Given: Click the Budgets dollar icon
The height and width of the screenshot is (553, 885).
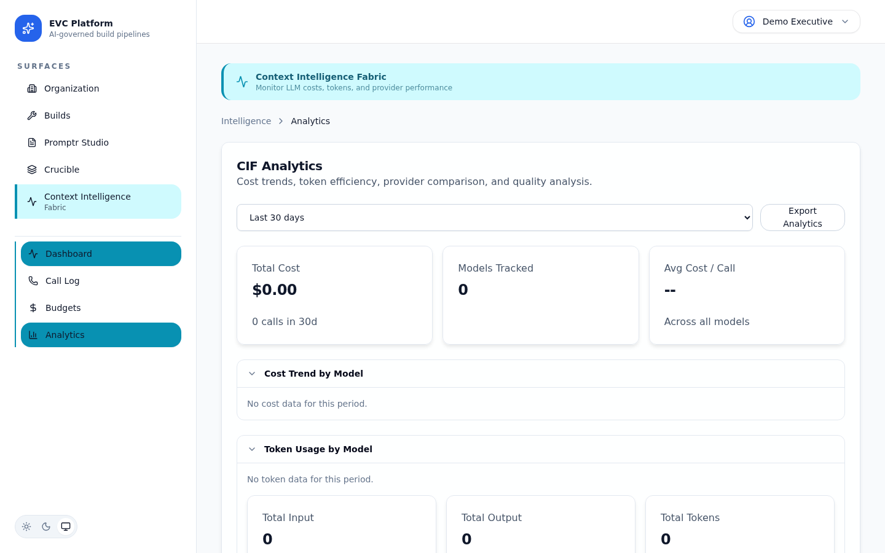Looking at the screenshot, I should tap(33, 308).
